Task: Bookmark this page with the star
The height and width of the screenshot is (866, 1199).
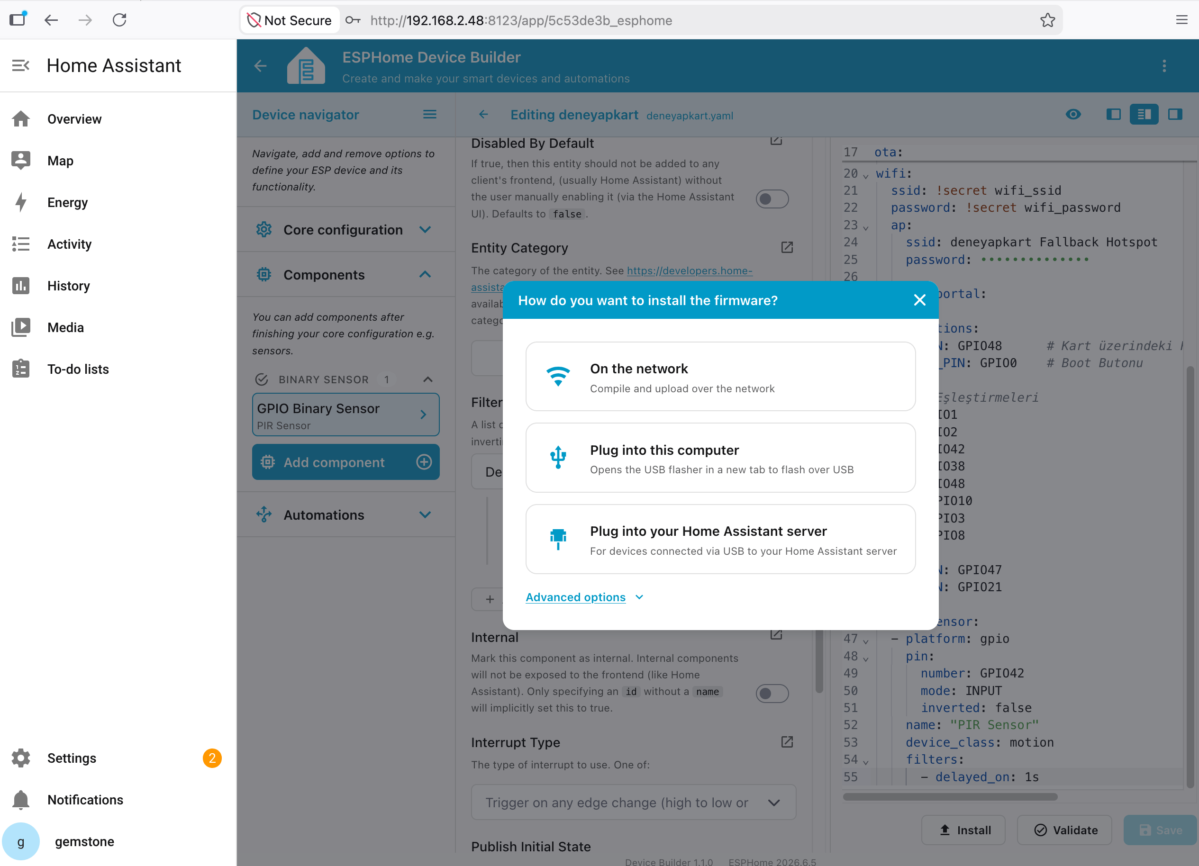Action: [x=1047, y=20]
